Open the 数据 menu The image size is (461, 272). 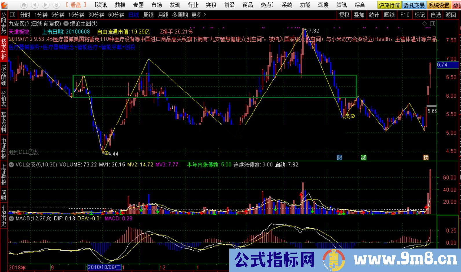120,5
